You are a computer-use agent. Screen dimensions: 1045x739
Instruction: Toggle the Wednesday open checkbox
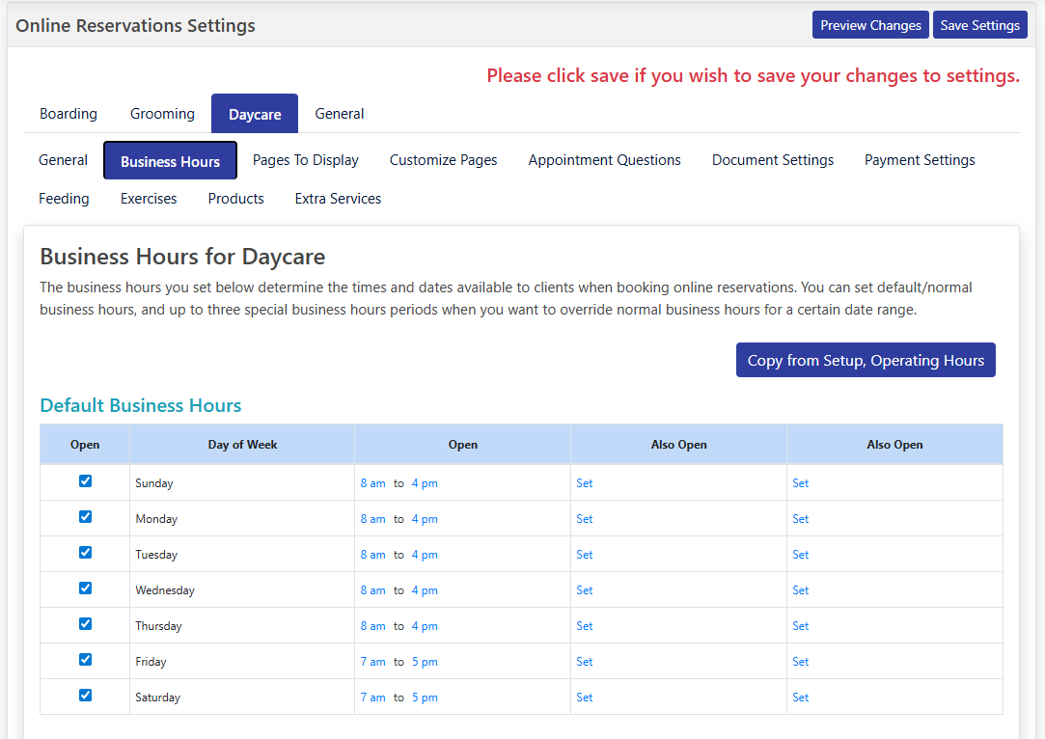pos(85,588)
